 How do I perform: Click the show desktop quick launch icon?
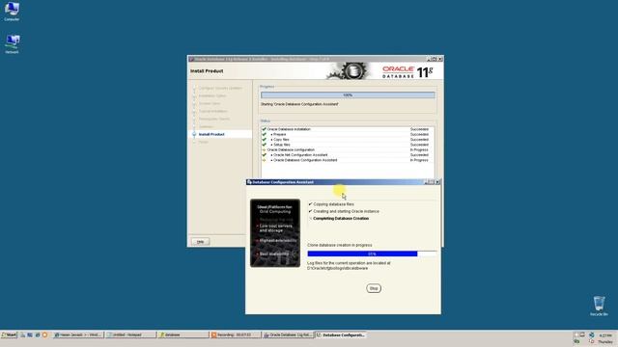pyautogui.click(x=23, y=334)
